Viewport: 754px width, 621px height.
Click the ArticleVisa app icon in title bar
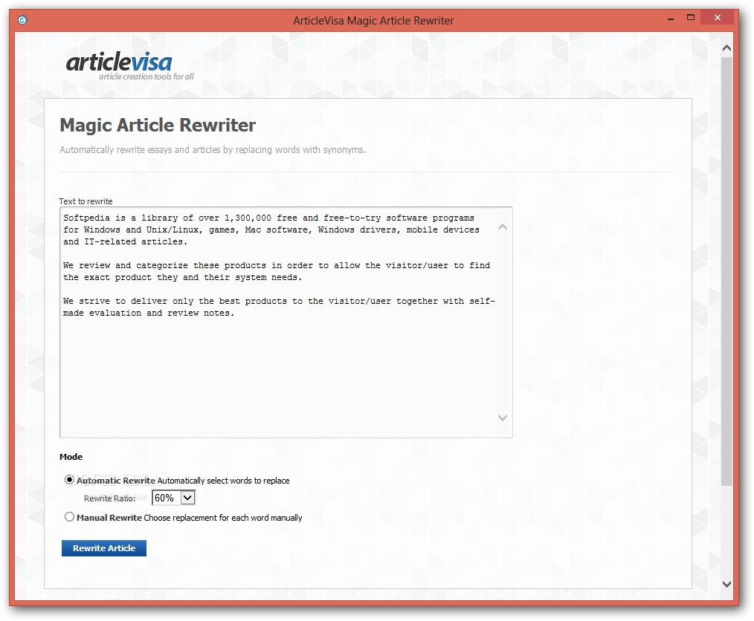click(22, 20)
